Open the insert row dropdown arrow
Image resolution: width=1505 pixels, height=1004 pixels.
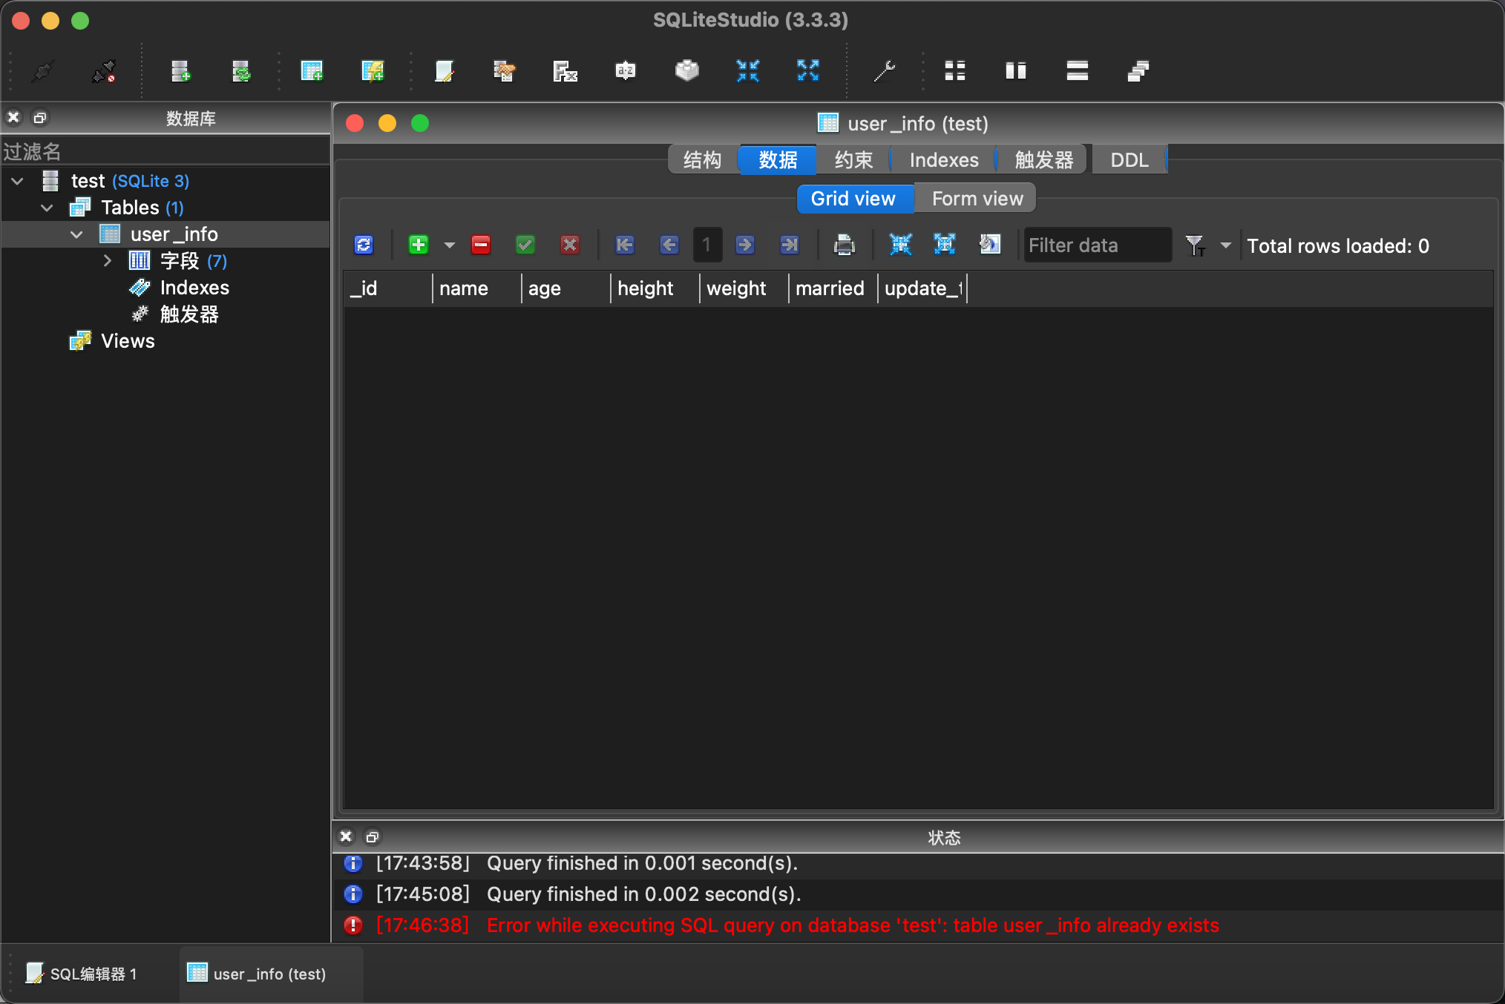click(448, 245)
